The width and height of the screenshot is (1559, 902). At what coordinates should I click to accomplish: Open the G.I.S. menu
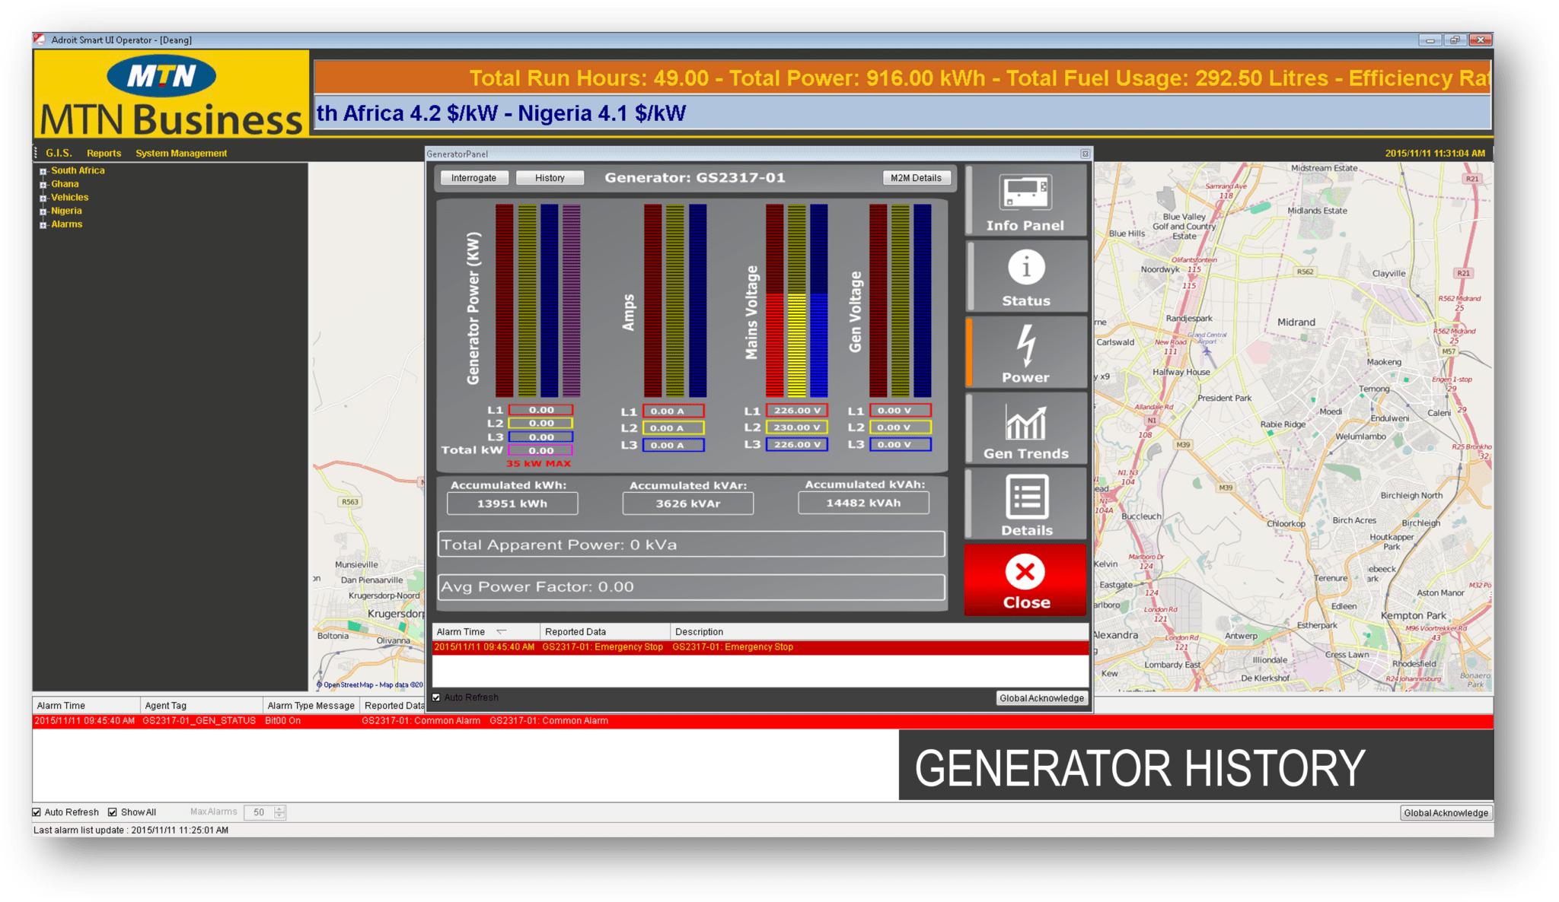coord(59,153)
